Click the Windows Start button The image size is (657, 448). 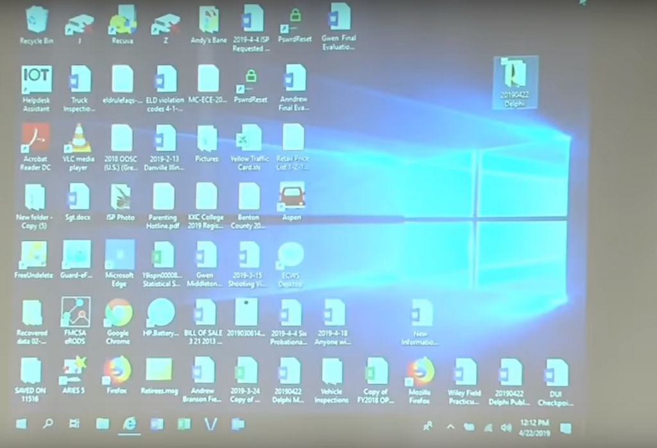pos(21,424)
